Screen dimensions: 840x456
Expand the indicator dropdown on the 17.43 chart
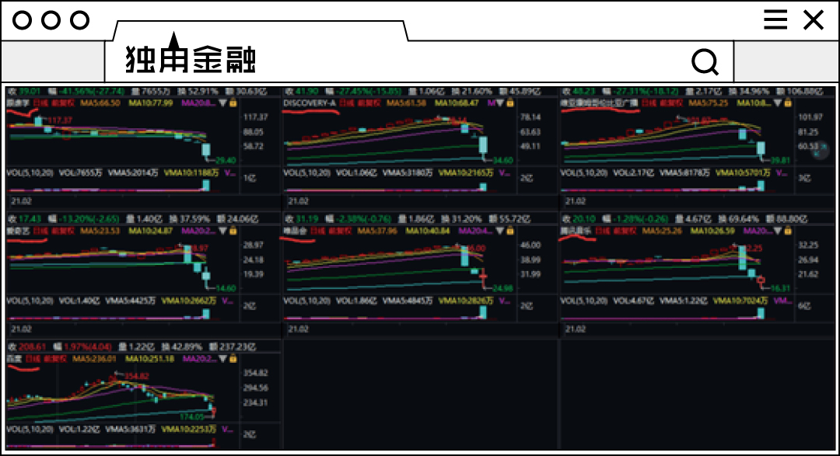223,231
